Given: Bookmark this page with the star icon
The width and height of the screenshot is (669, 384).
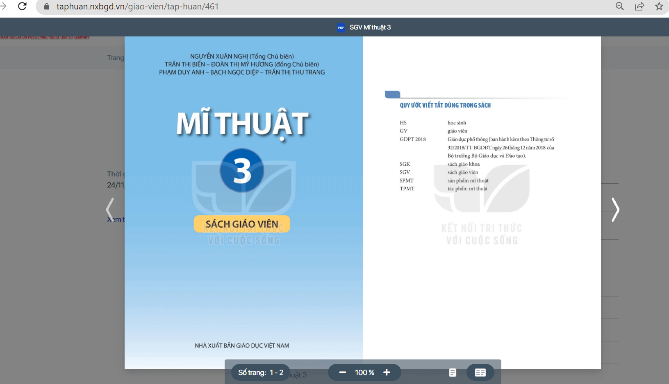Looking at the screenshot, I should tap(659, 6).
